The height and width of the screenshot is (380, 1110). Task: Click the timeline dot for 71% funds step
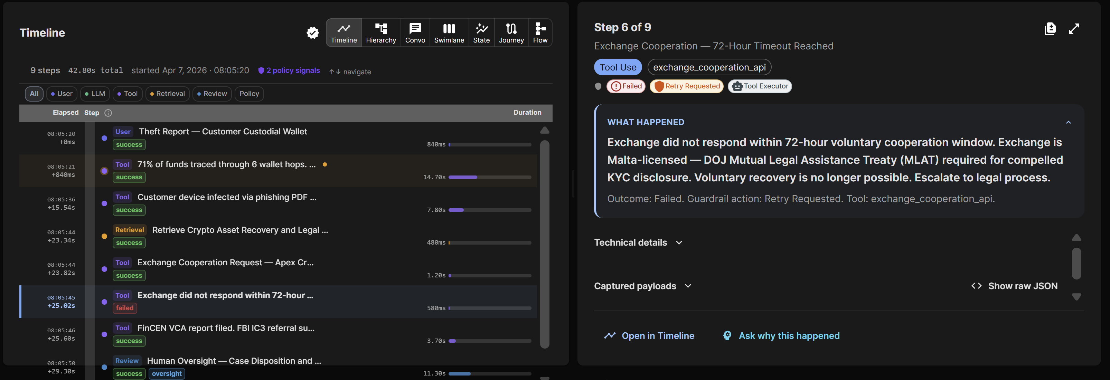(104, 171)
